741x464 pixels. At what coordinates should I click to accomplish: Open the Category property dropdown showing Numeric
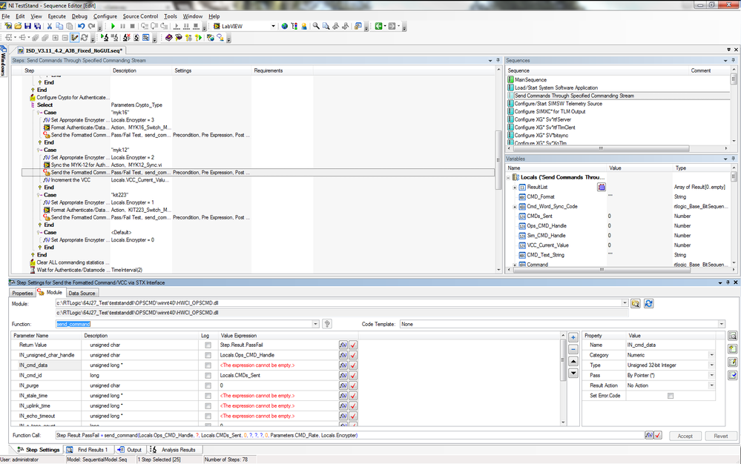711,355
